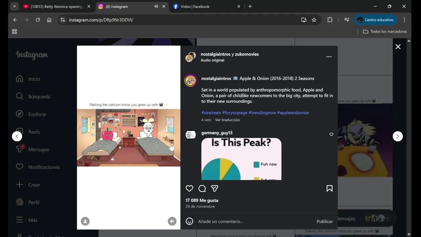
Task: Open Reels in Instagram sidebar
Action: click(x=28, y=132)
